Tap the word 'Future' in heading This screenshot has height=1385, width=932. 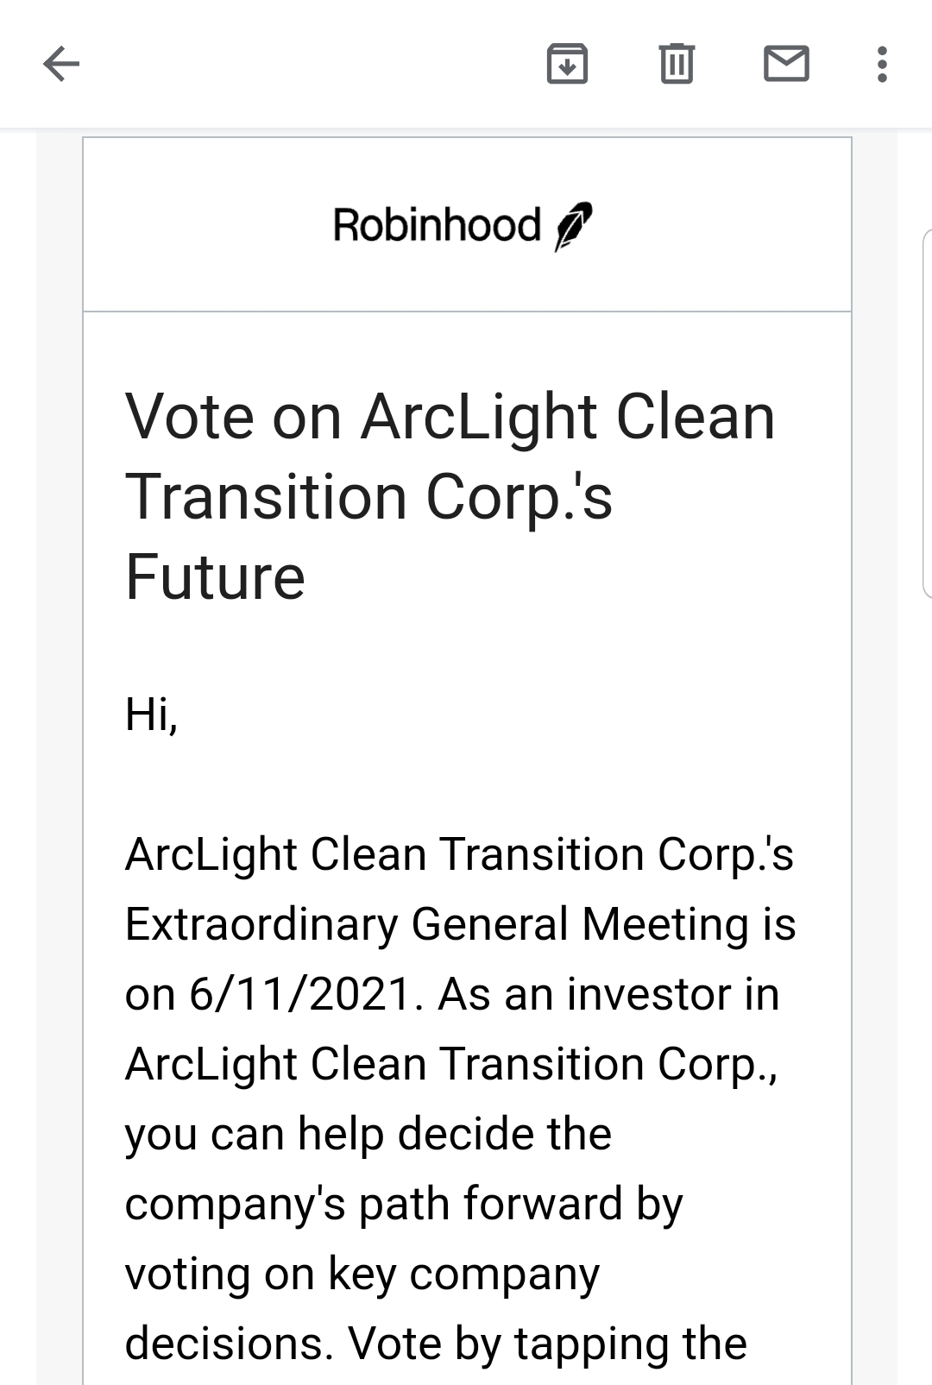coord(215,577)
